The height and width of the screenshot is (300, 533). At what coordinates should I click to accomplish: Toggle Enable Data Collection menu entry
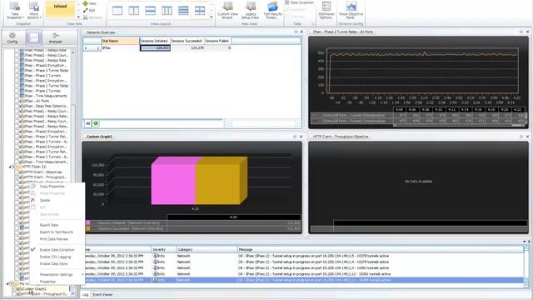pos(57,250)
